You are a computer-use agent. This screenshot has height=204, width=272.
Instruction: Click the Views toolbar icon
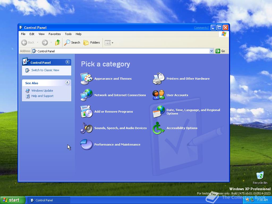coord(108,43)
